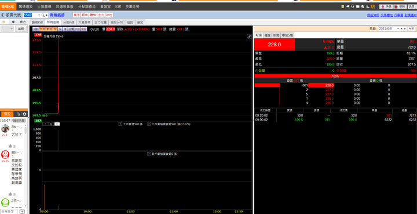Open the 大盤籌碼 menu

44,6
